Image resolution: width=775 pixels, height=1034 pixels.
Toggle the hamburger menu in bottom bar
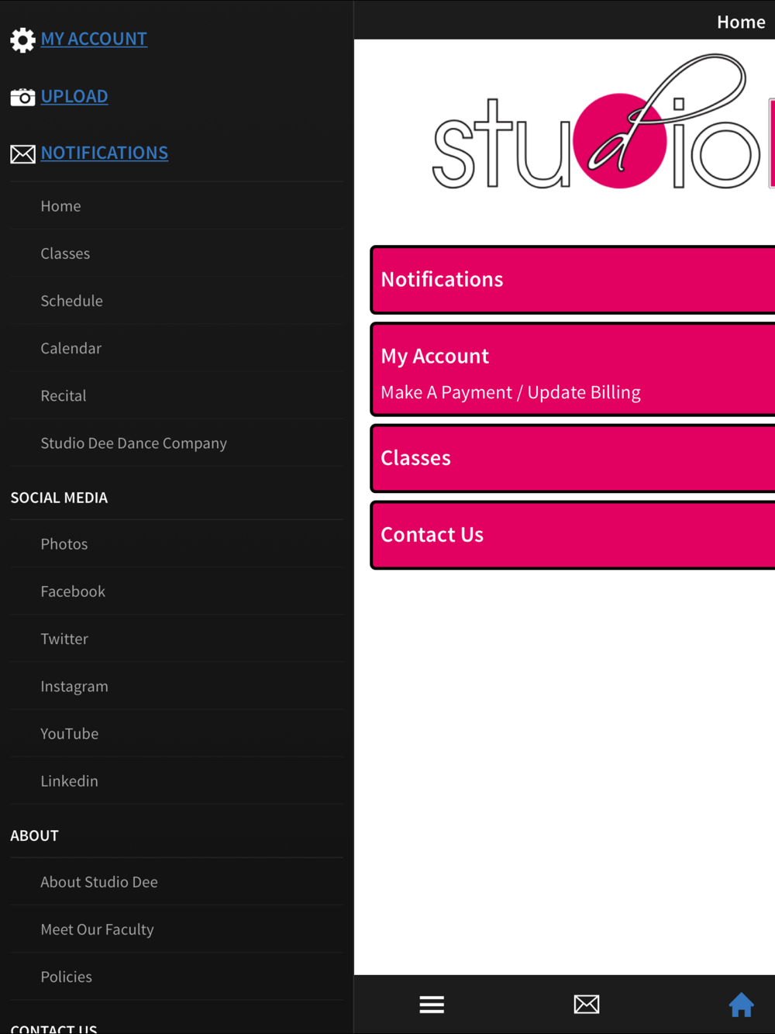click(432, 1005)
